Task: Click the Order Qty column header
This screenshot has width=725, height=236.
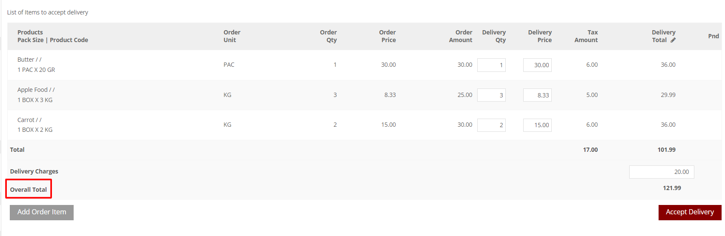Action: (328, 36)
